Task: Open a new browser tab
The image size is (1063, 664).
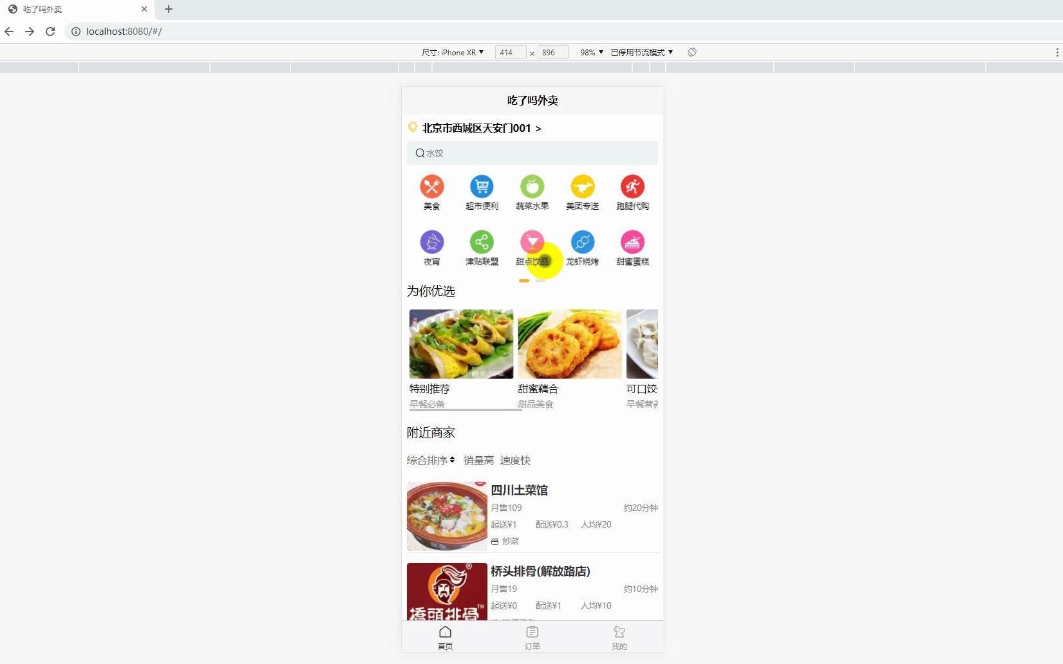Action: click(169, 9)
